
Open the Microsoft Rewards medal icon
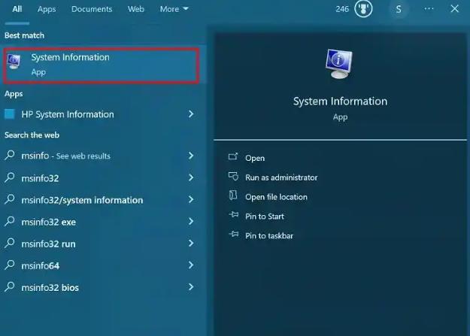363,9
